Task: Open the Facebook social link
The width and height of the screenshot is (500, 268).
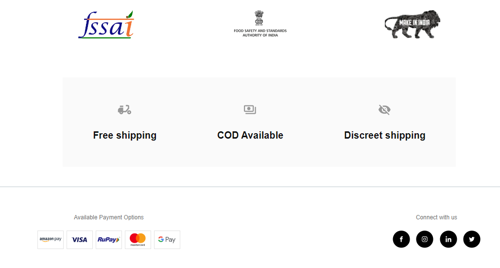Action: [x=401, y=239]
